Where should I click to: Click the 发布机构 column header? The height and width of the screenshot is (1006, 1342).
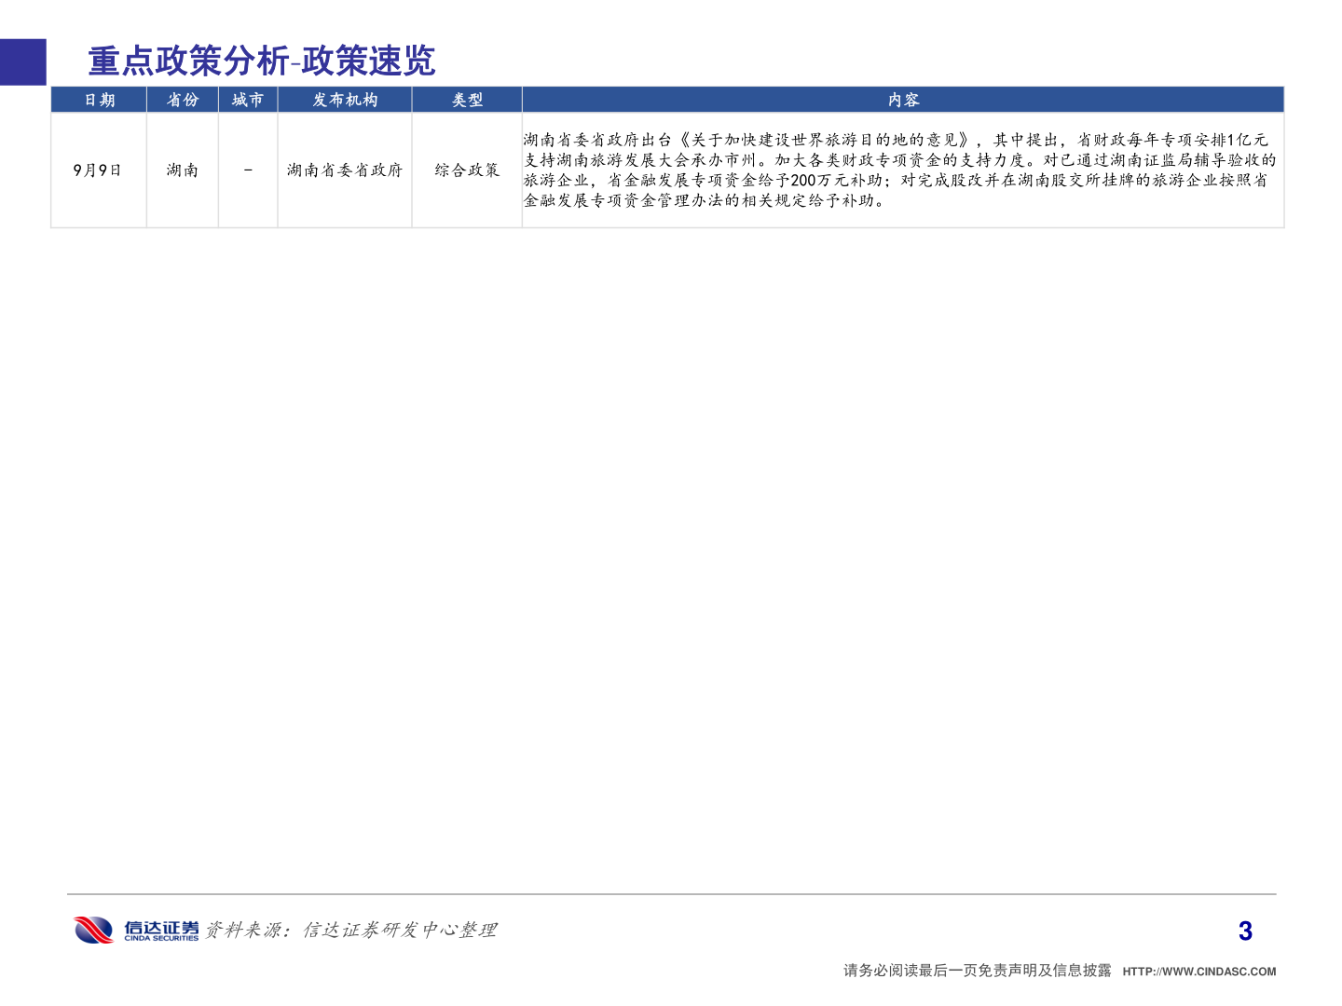tap(345, 100)
